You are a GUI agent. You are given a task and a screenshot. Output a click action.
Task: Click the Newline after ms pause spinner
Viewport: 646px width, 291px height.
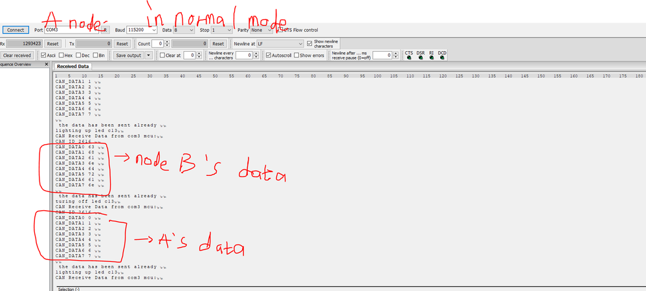click(384, 55)
